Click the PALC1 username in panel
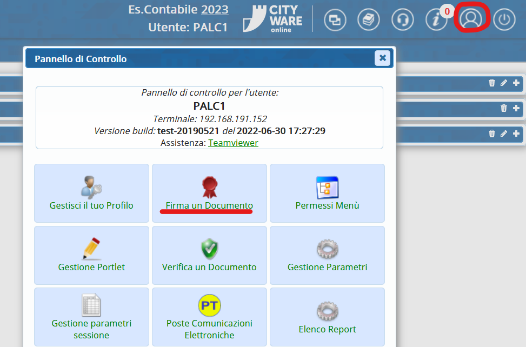Viewport: 526px width, 347px height. pos(209,106)
